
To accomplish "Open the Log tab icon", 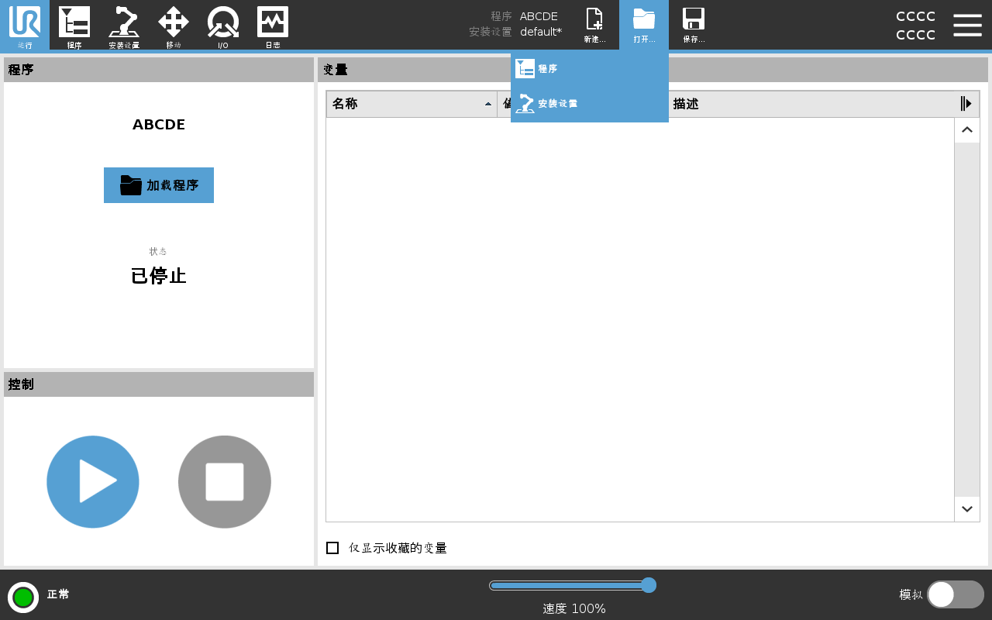I will coord(273,25).
